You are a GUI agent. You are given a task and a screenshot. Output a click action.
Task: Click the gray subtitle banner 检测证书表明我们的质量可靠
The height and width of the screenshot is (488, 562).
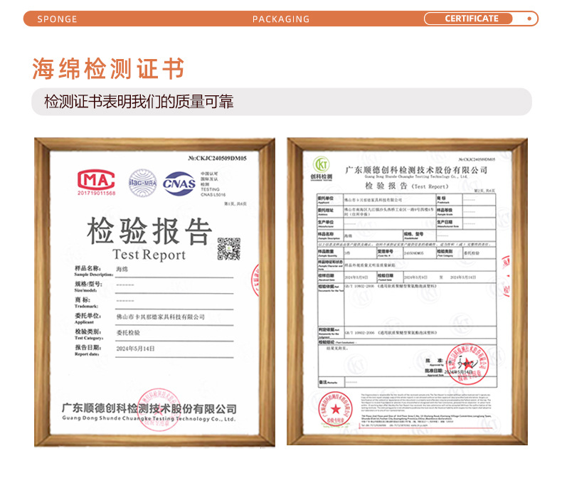(x=282, y=102)
